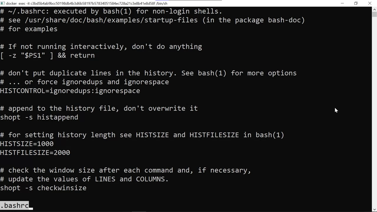Click the HISTFILESIZE=2000 line

click(35, 153)
